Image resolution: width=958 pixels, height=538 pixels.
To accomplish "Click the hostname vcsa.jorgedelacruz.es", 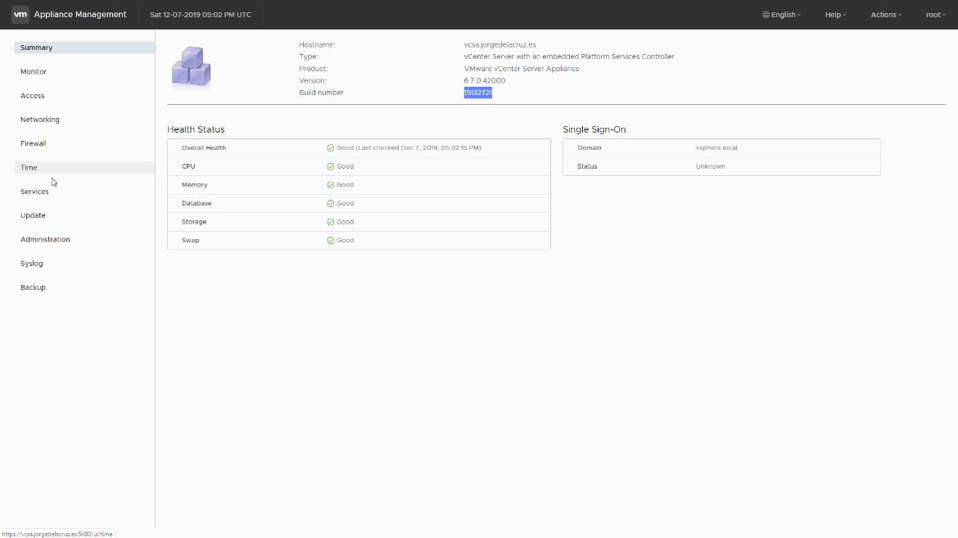I will 499,45.
